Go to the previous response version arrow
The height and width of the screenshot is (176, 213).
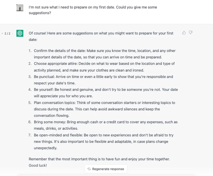pyautogui.click(x=2, y=34)
